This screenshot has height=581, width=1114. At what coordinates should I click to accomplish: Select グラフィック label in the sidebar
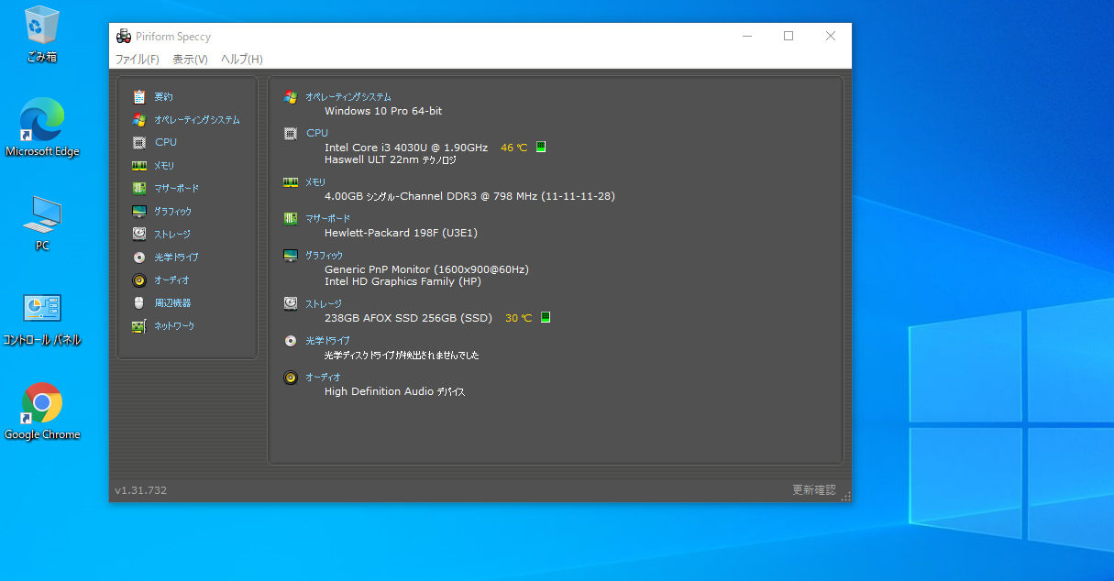click(173, 211)
